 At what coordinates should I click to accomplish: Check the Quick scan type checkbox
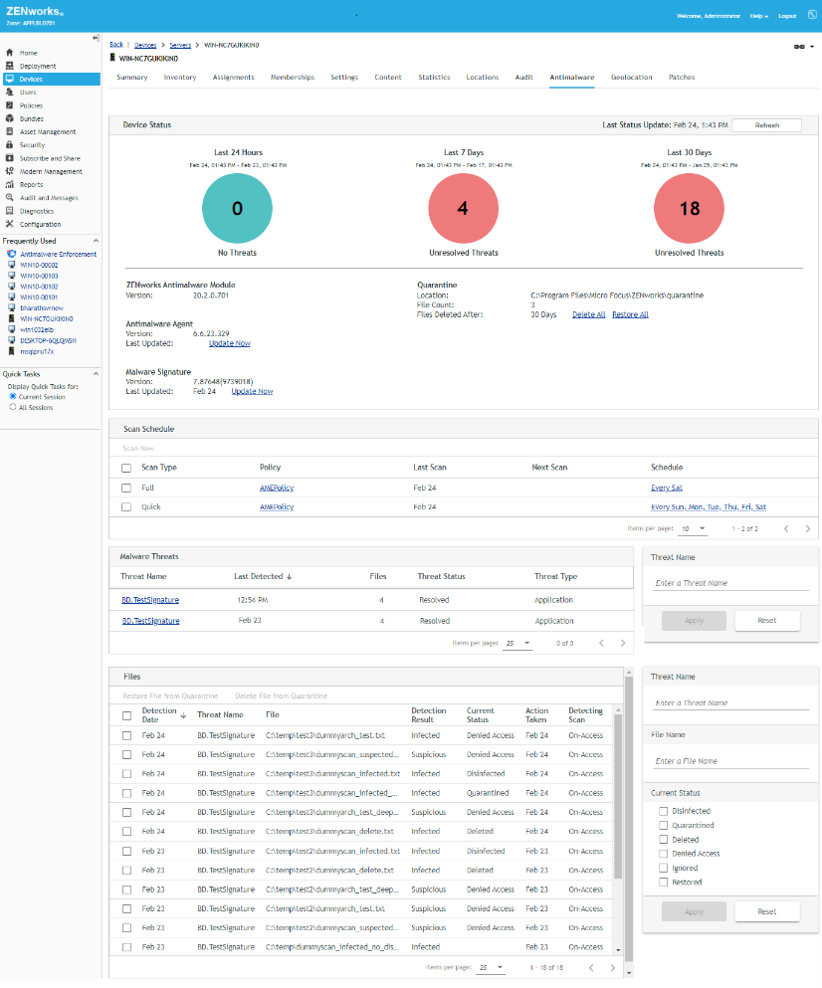[126, 506]
